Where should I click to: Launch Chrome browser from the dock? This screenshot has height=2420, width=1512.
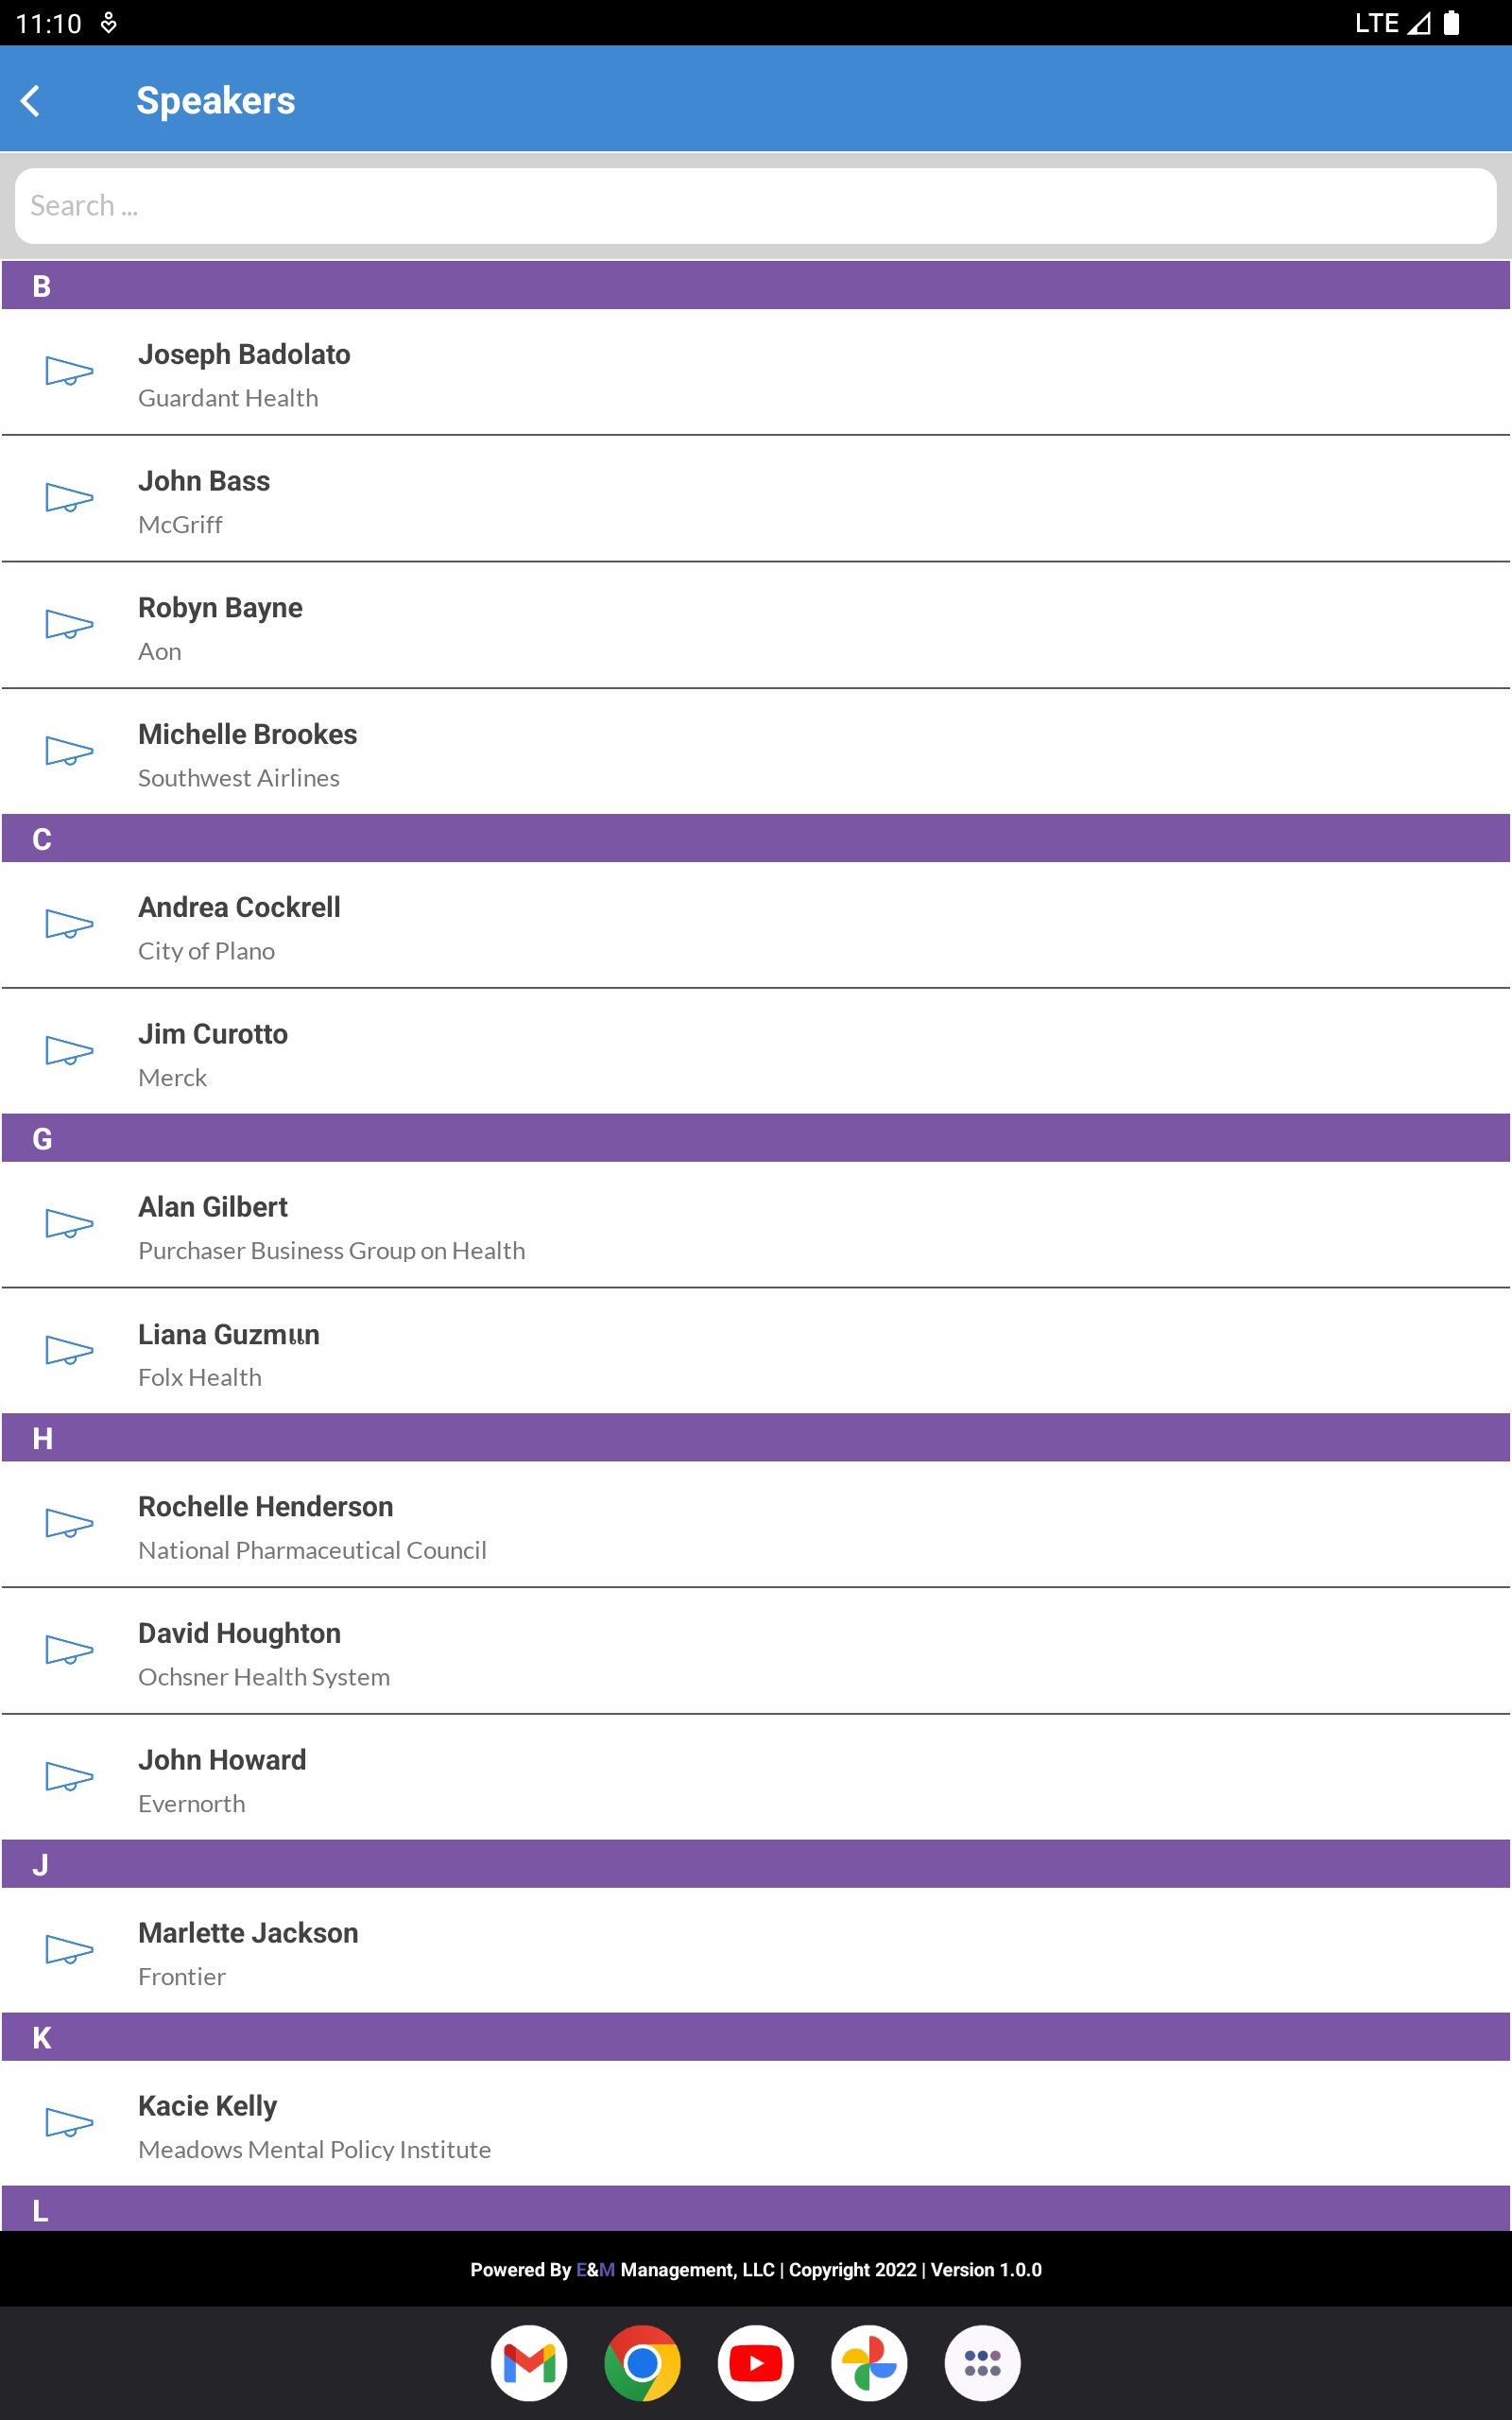click(642, 2363)
